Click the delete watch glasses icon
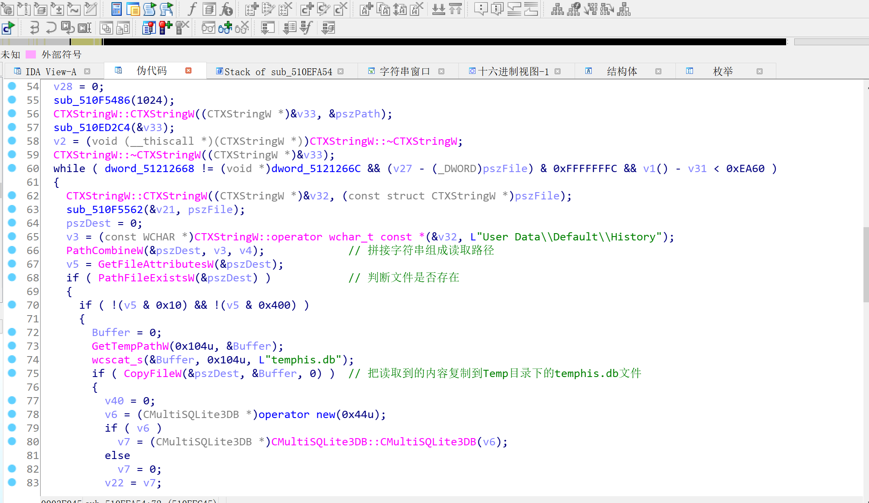The width and height of the screenshot is (869, 503). pos(242,28)
